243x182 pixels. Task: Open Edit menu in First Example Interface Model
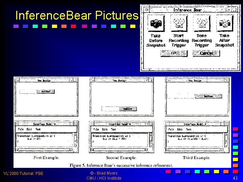pos(29,129)
